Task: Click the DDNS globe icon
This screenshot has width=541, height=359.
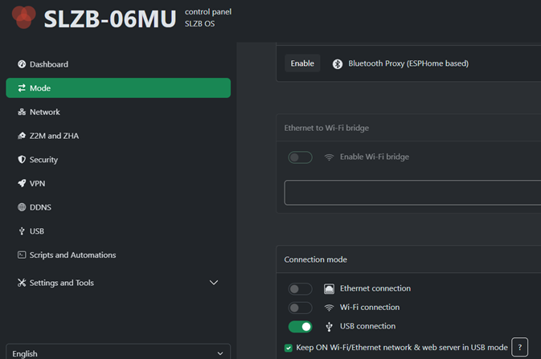Action: click(23, 207)
